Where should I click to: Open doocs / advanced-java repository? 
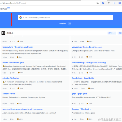click(13, 63)
